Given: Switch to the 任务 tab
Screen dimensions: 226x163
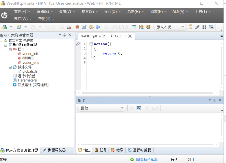Looking at the screenshot, I should 101,150.
